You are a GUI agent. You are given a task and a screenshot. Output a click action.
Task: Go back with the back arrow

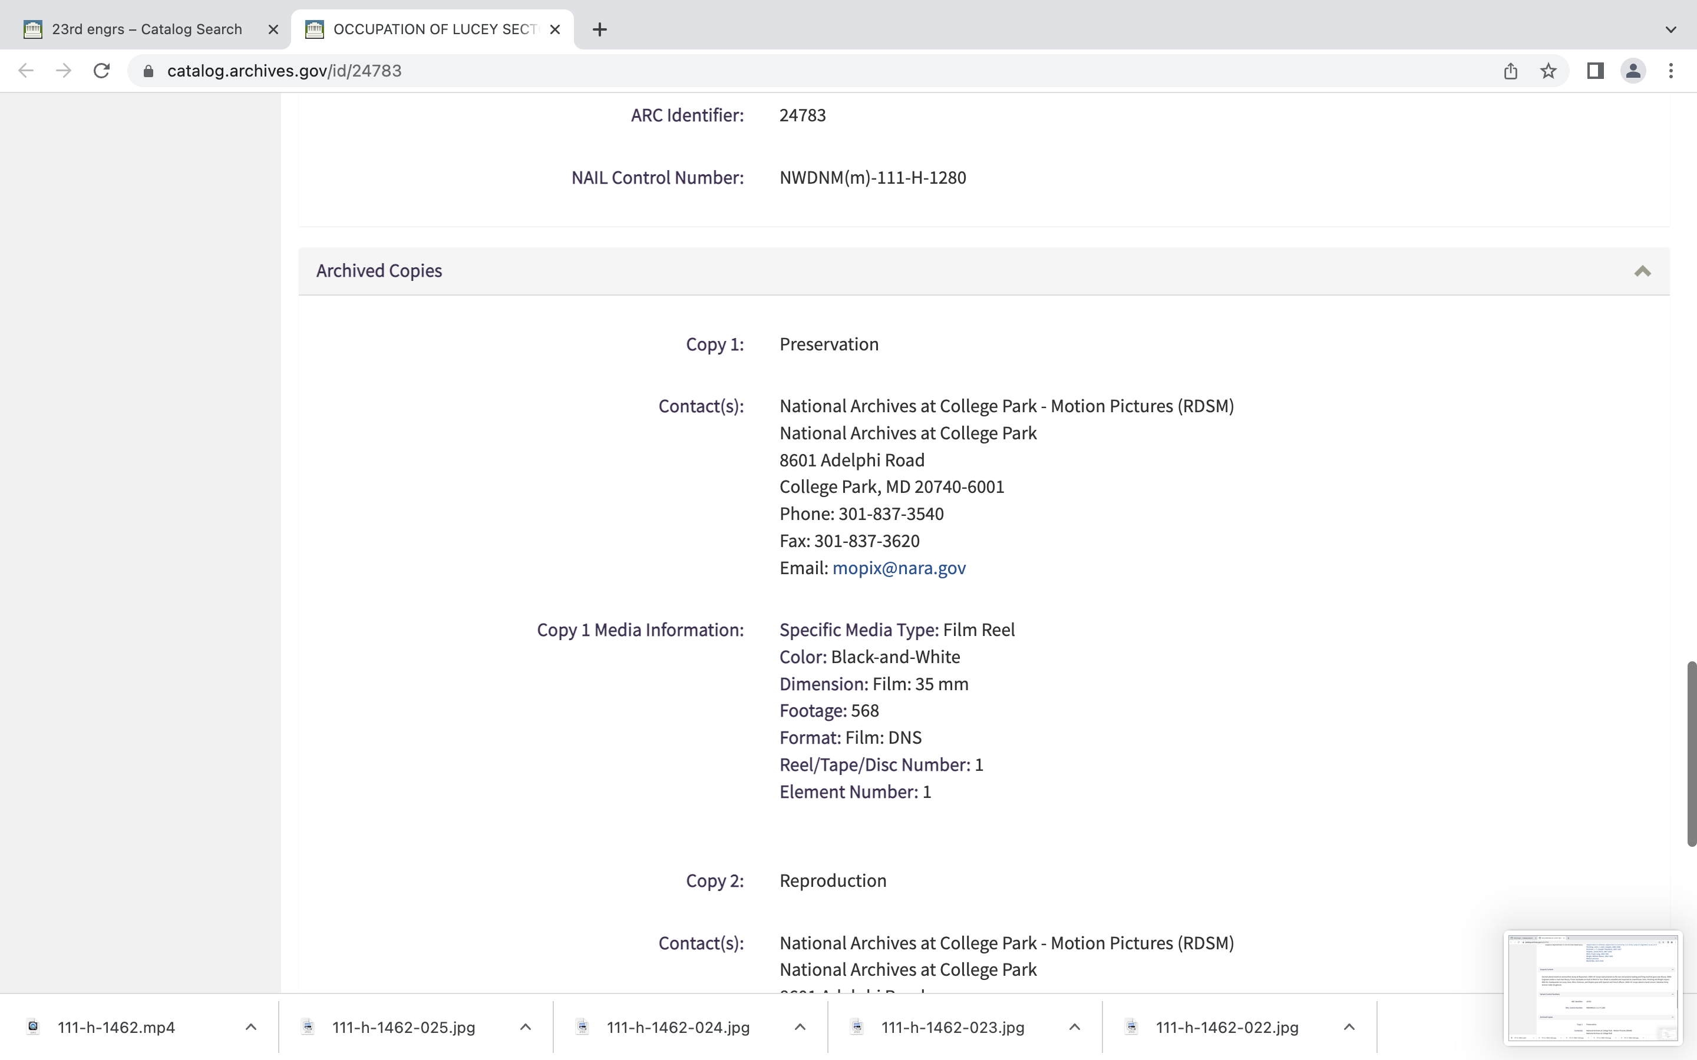[x=26, y=71]
